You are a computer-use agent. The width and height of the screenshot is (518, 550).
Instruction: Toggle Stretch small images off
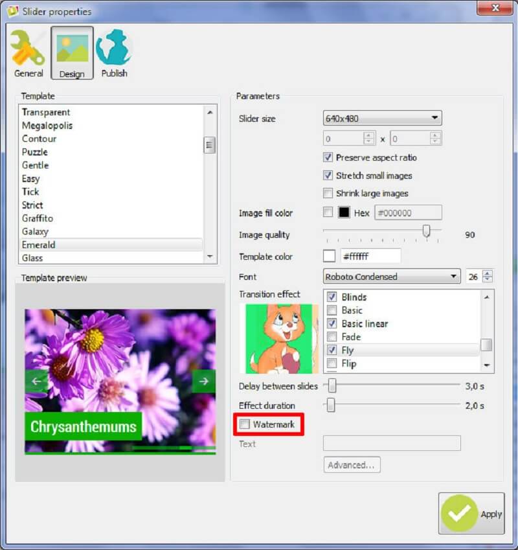[329, 175]
